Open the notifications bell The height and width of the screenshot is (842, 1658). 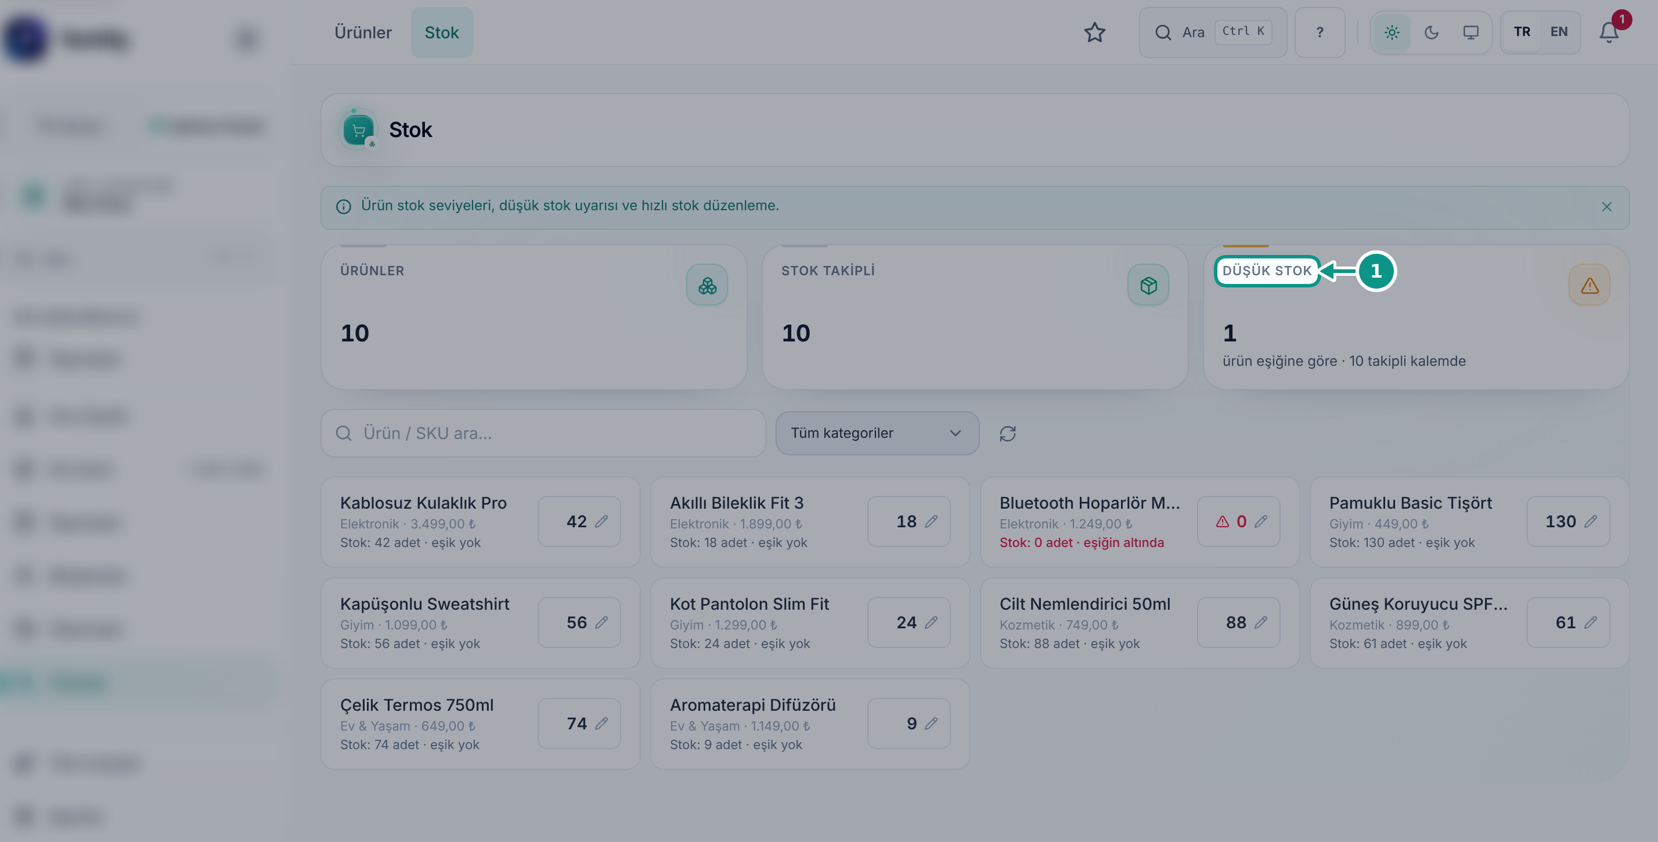1609,32
